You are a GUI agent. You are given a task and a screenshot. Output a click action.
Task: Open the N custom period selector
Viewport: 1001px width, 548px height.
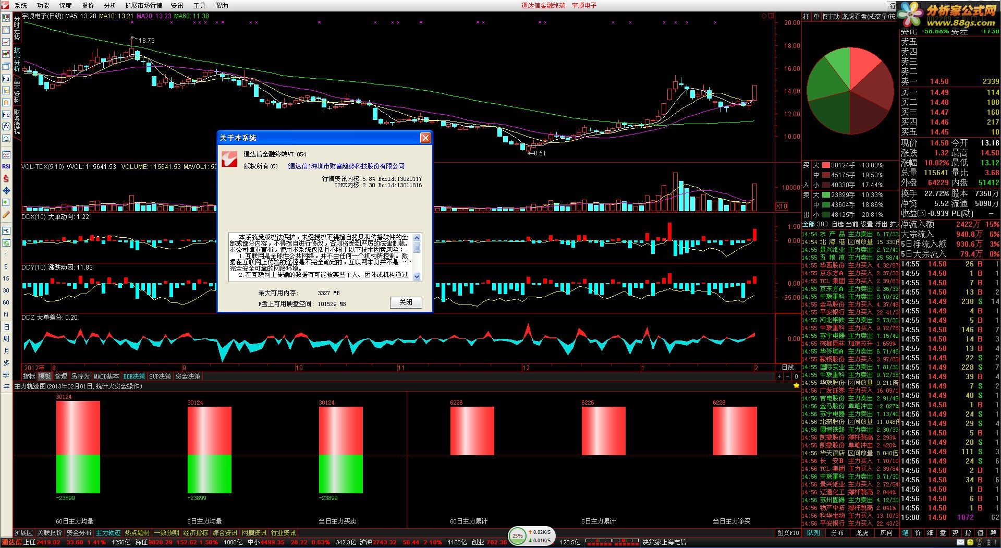click(x=6, y=314)
